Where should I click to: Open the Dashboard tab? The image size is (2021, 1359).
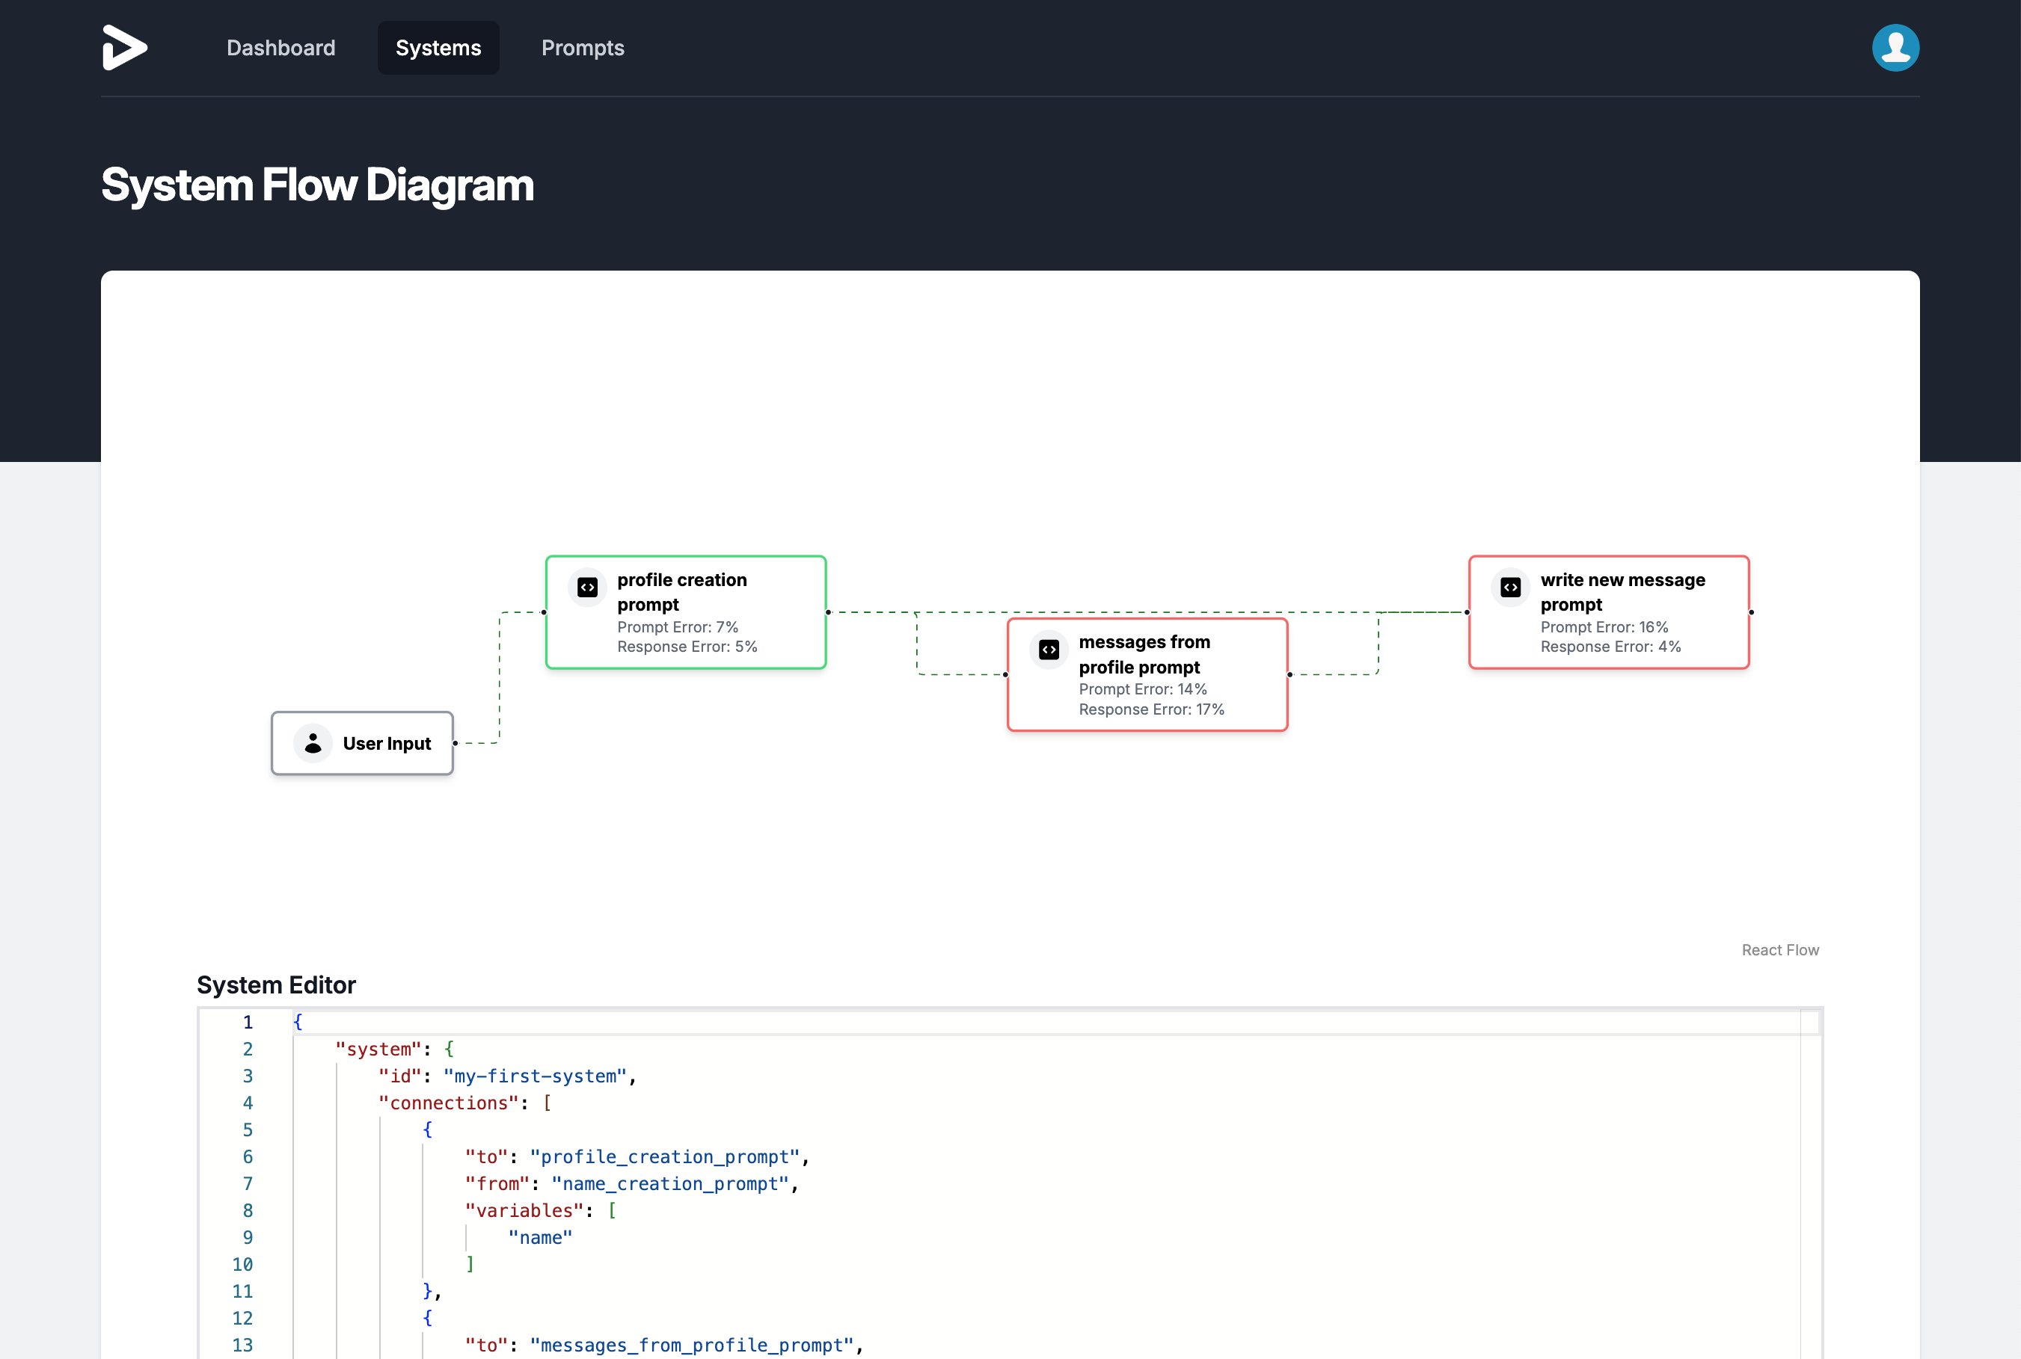(x=281, y=48)
